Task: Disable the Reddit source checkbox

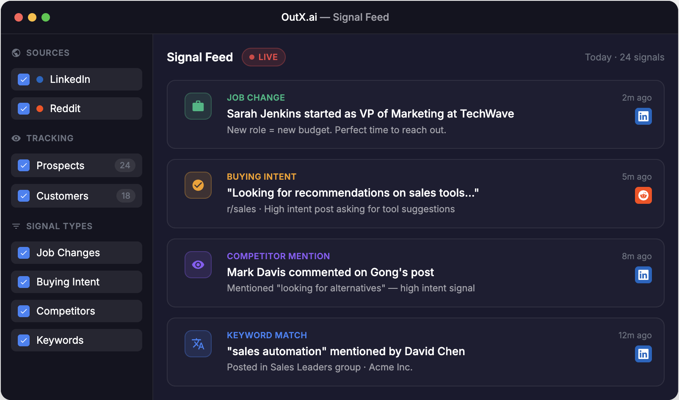Action: point(24,109)
